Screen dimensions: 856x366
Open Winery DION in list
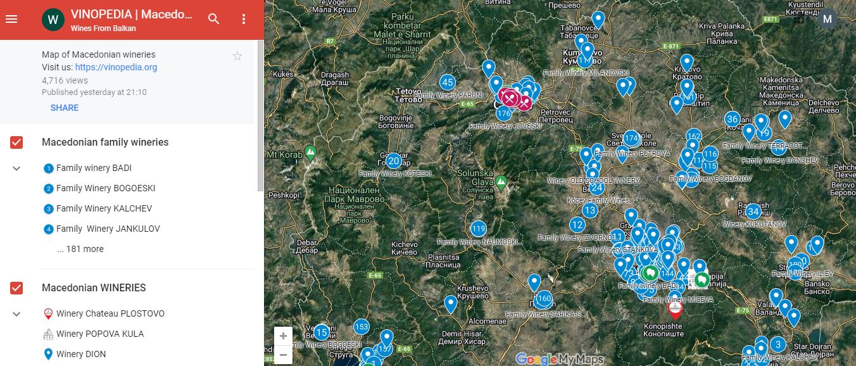tap(81, 354)
